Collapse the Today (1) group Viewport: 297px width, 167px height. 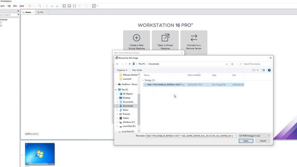pos(143,80)
